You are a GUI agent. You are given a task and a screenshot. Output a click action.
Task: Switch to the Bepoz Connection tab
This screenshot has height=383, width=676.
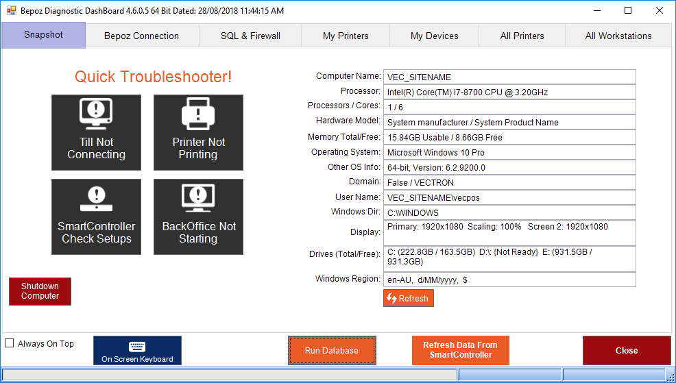pos(141,36)
